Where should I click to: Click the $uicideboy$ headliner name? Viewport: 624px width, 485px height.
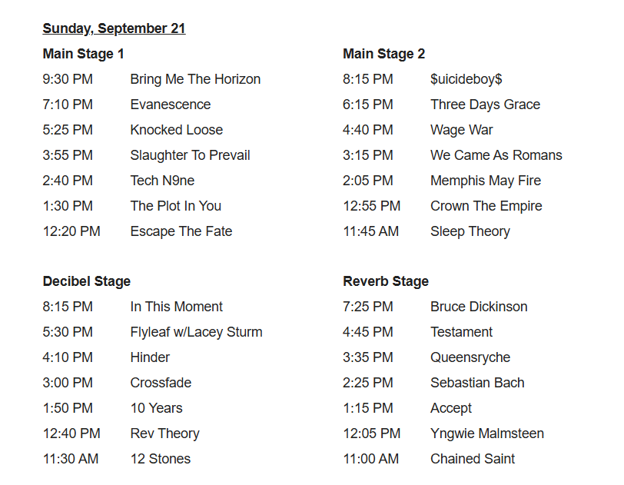pyautogui.click(x=466, y=79)
